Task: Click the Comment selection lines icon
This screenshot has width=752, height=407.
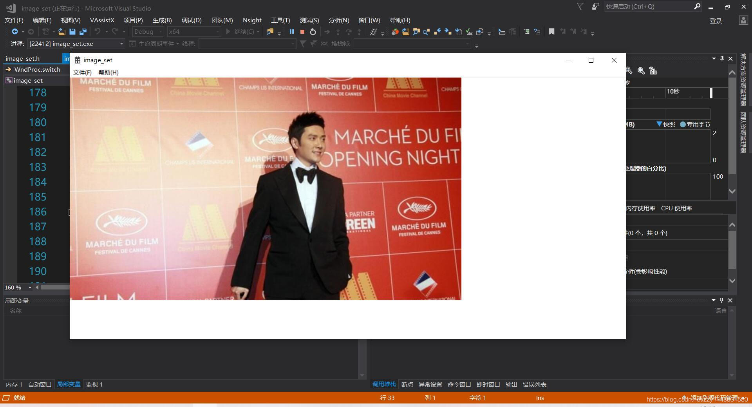Action: (526, 32)
